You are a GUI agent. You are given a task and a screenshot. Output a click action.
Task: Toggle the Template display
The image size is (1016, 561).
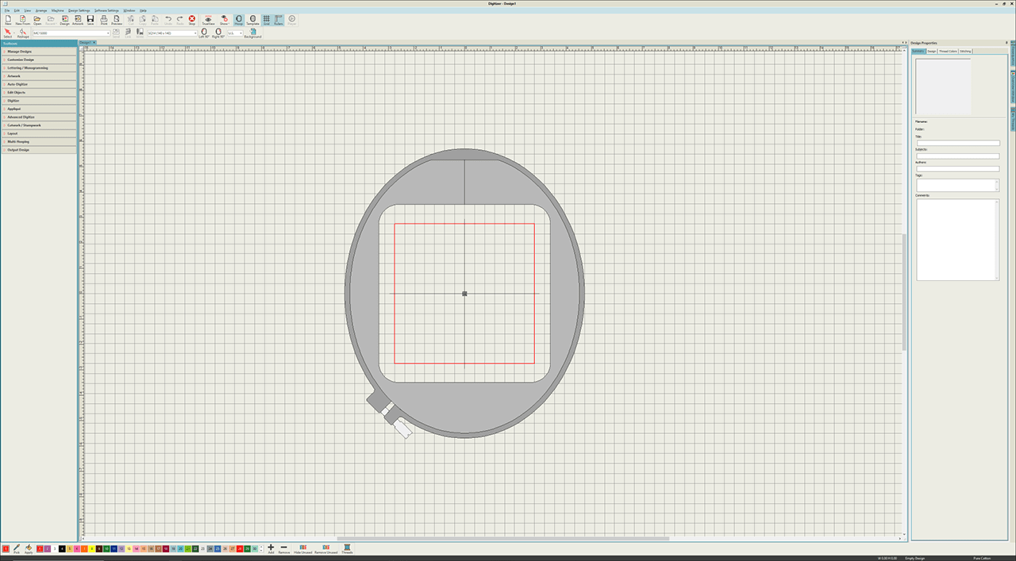pyautogui.click(x=252, y=20)
